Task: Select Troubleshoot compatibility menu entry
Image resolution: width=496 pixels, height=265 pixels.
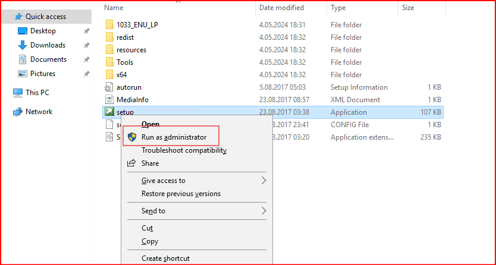Action: pos(184,150)
